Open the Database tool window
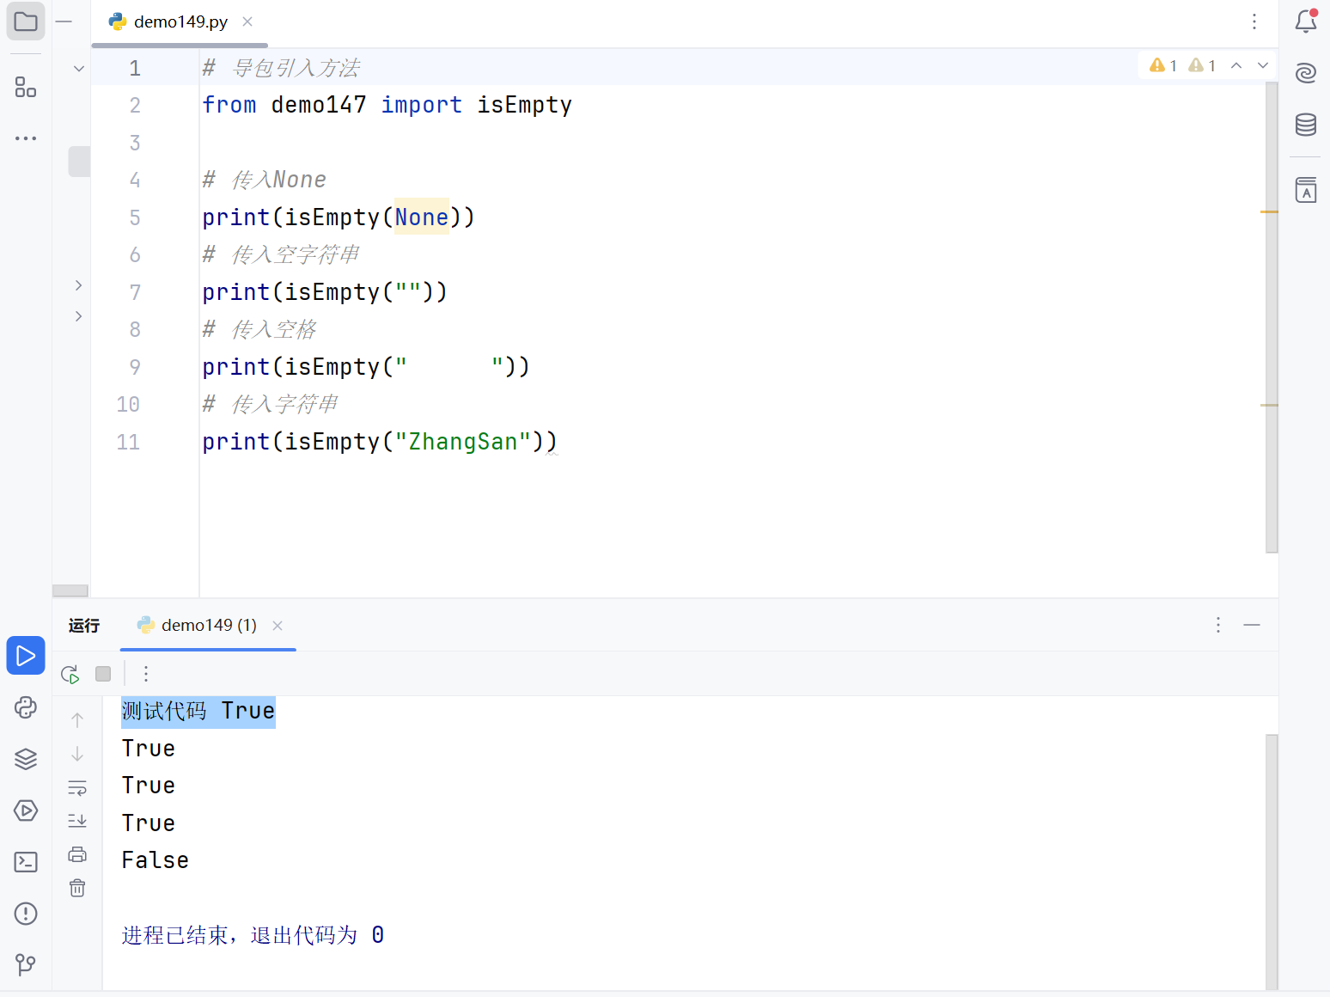 pos(1306,125)
